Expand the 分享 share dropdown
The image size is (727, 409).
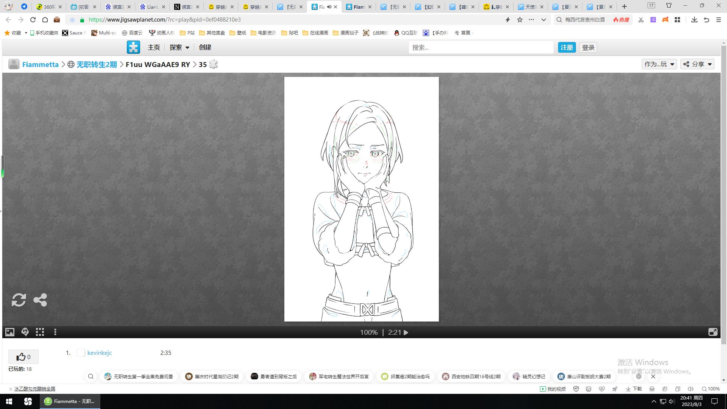tap(697, 64)
